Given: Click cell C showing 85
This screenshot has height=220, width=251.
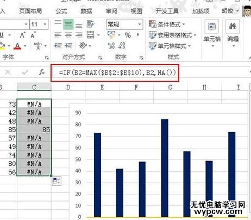Looking at the screenshot, I should pyautogui.click(x=34, y=130).
